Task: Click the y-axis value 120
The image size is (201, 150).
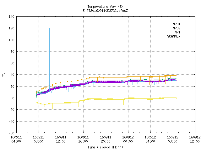Action: click(11, 28)
